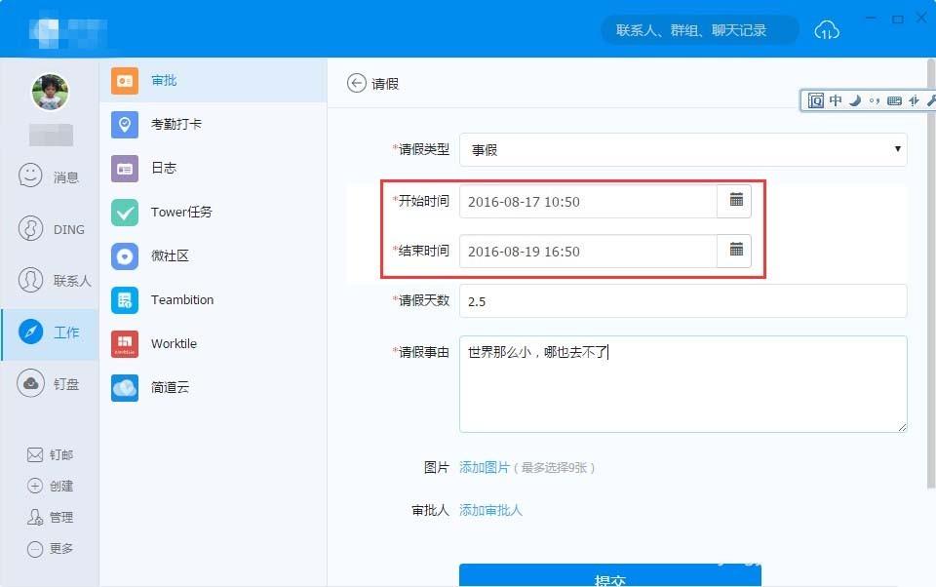936x587 pixels.
Task: Launch the 简道云 app
Action: pos(172,387)
